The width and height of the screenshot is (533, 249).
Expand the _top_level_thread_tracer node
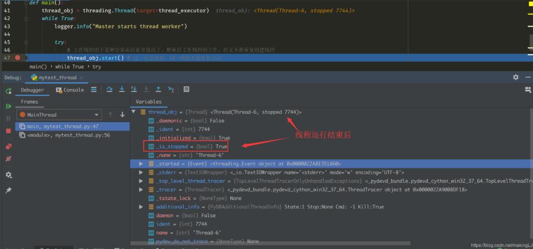click(x=141, y=181)
